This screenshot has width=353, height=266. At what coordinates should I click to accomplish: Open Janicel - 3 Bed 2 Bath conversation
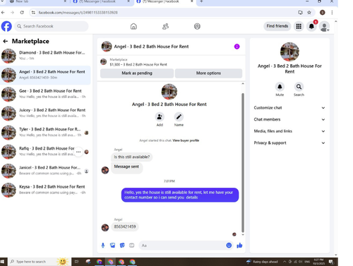pyautogui.click(x=45, y=171)
